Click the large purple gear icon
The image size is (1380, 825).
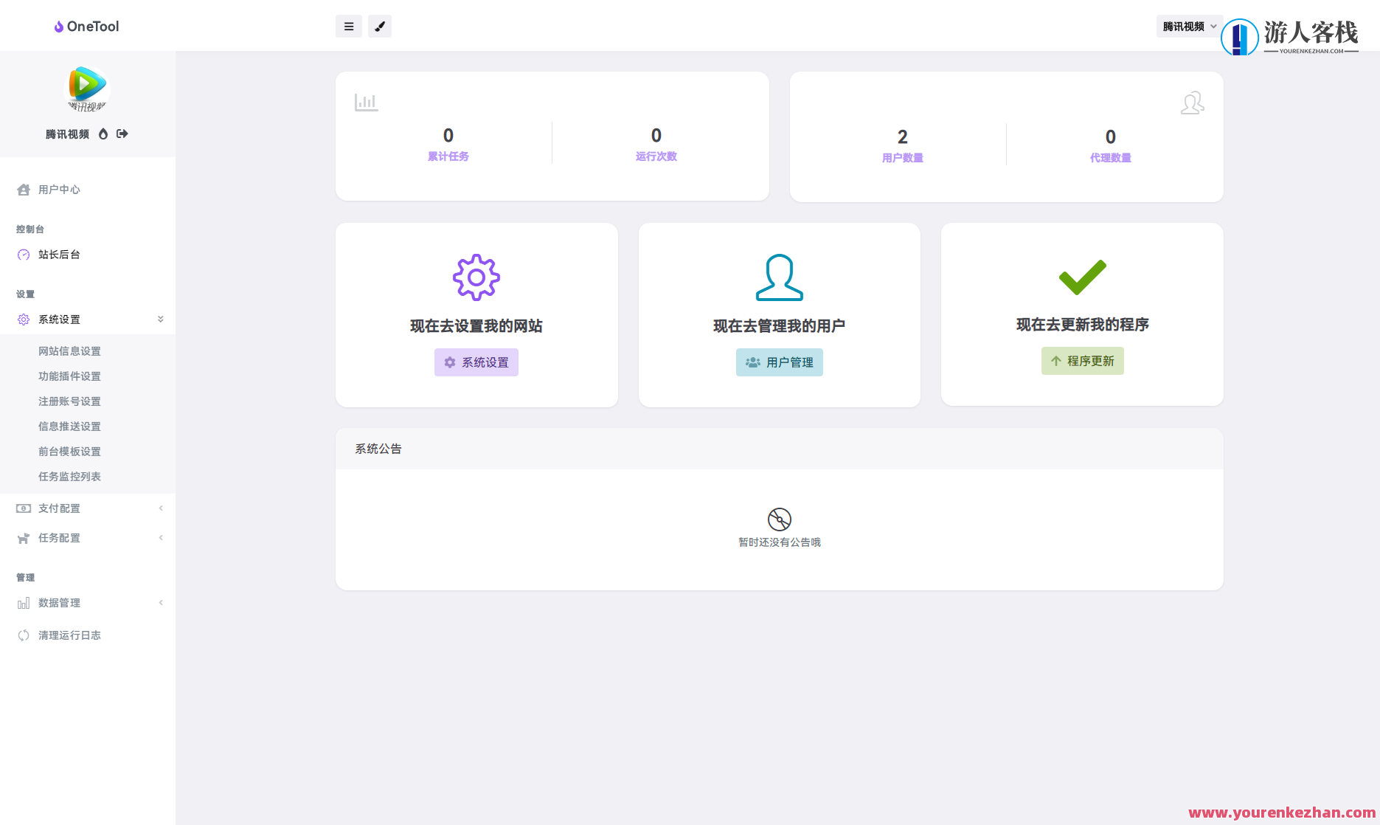pos(476,277)
